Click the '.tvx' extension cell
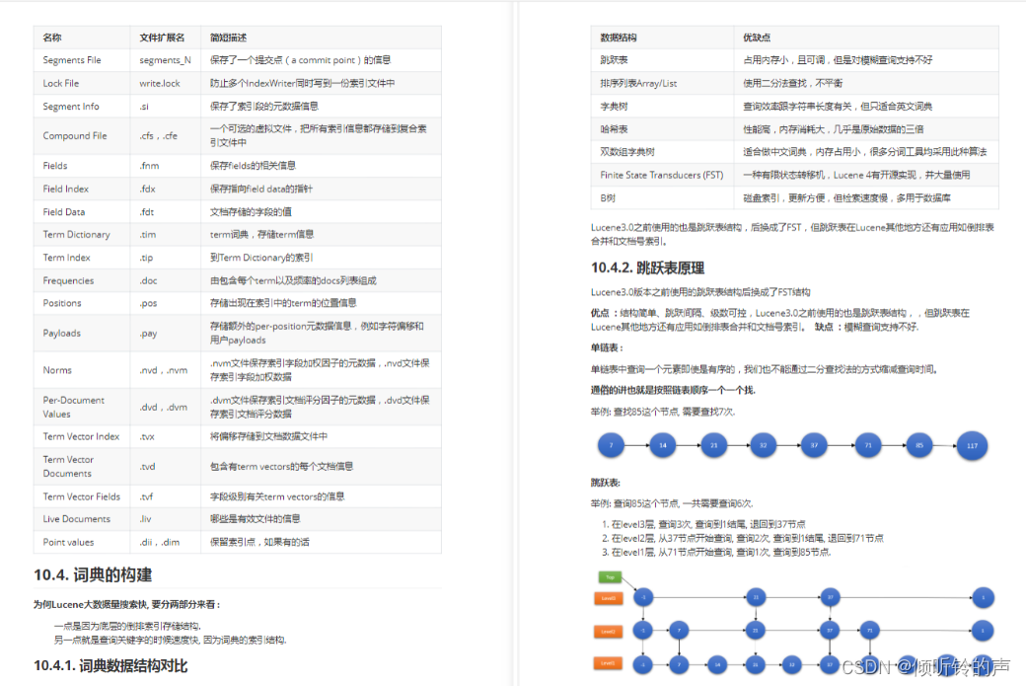The height and width of the screenshot is (686, 1026). click(x=165, y=436)
